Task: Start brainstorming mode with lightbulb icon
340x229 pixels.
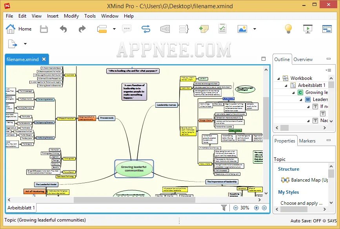Action: point(288,29)
